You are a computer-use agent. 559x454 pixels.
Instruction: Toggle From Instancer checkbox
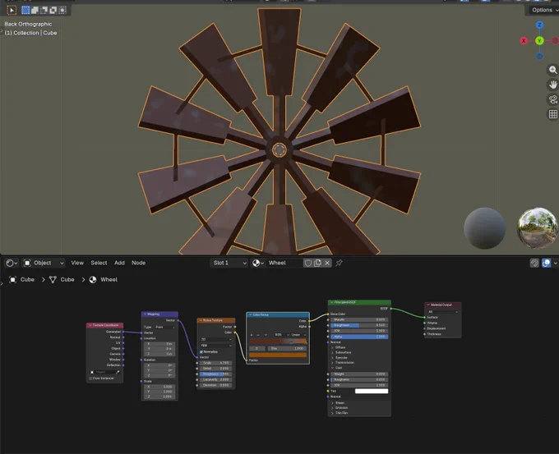point(90,378)
